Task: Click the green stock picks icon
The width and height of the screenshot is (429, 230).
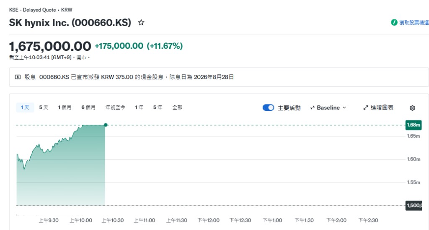Action: coord(394,23)
